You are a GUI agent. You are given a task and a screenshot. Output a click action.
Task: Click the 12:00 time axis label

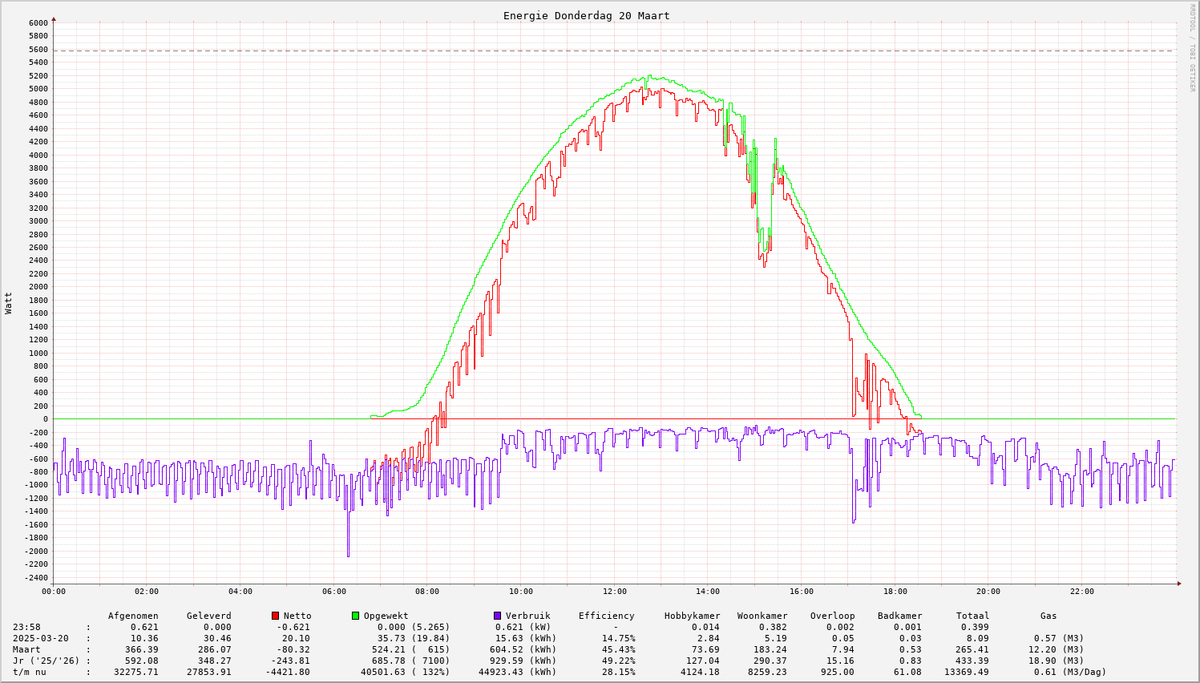click(614, 592)
